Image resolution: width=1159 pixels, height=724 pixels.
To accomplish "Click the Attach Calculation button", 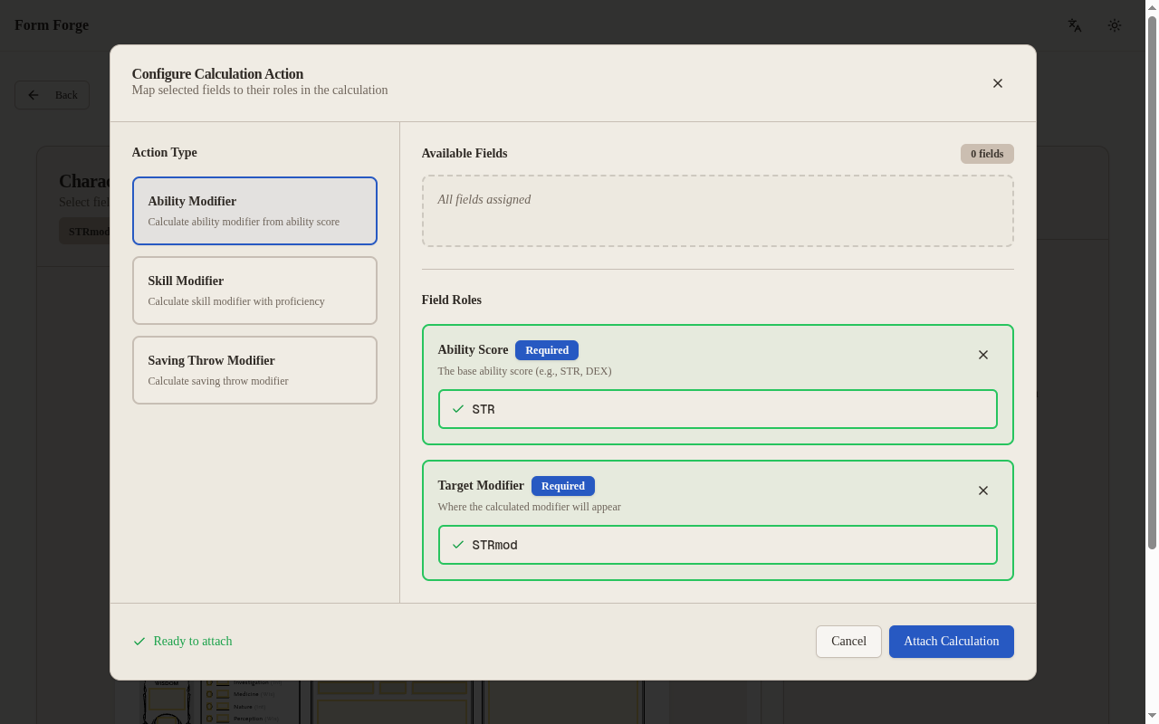I will [x=952, y=642].
